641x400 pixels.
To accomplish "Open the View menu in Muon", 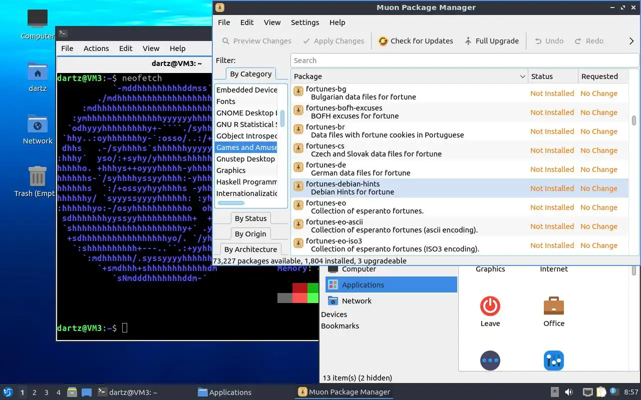I will [x=272, y=22].
